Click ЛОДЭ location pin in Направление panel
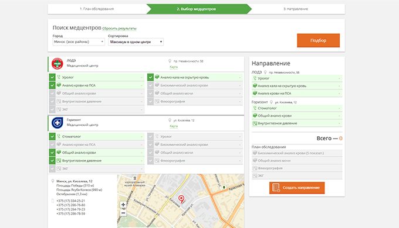 tap(265, 72)
